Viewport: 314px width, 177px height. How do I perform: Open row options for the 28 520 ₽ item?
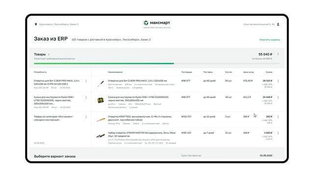coord(278,81)
